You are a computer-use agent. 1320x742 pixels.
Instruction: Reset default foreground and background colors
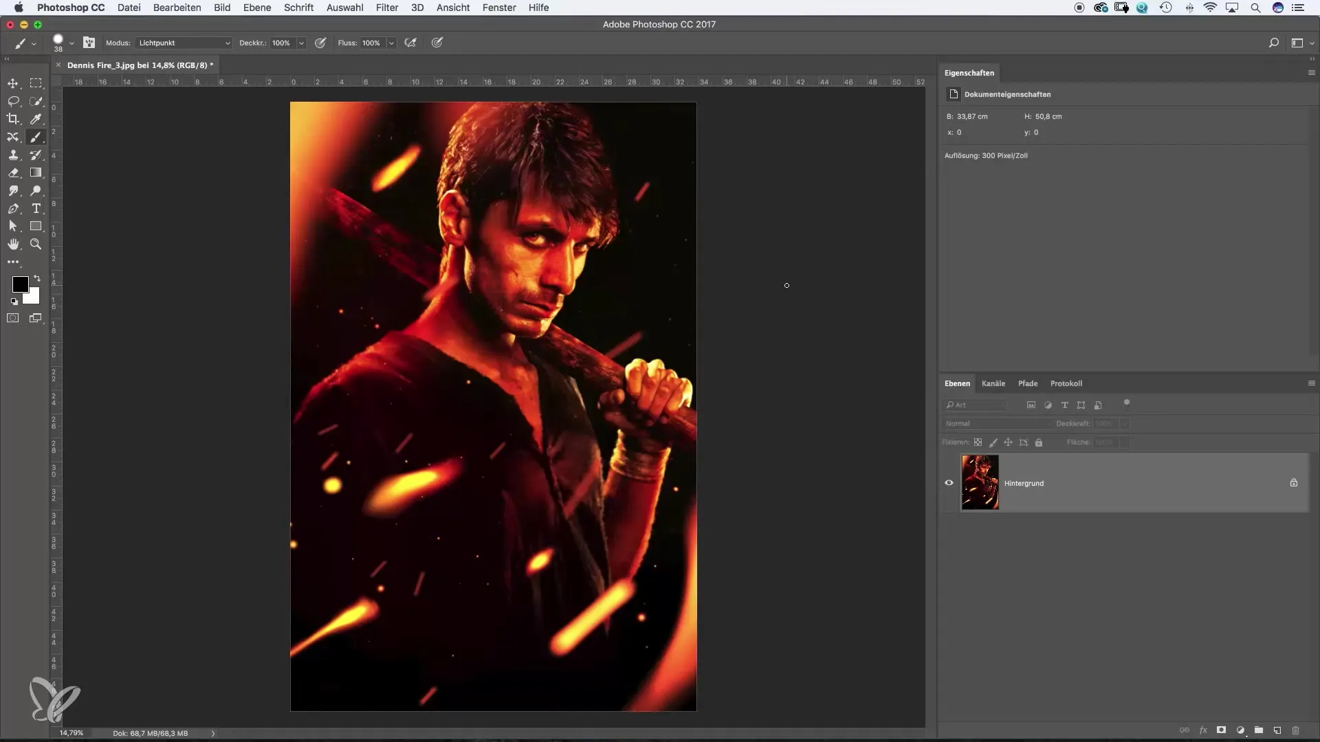pyautogui.click(x=14, y=302)
